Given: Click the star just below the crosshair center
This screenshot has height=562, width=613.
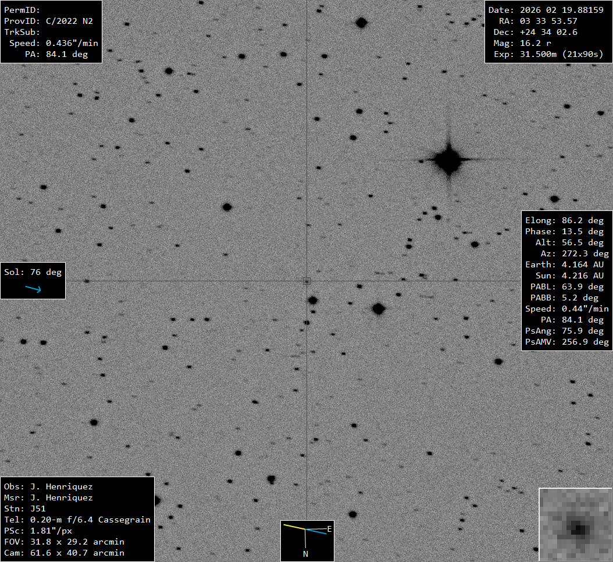Looking at the screenshot, I should [312, 300].
